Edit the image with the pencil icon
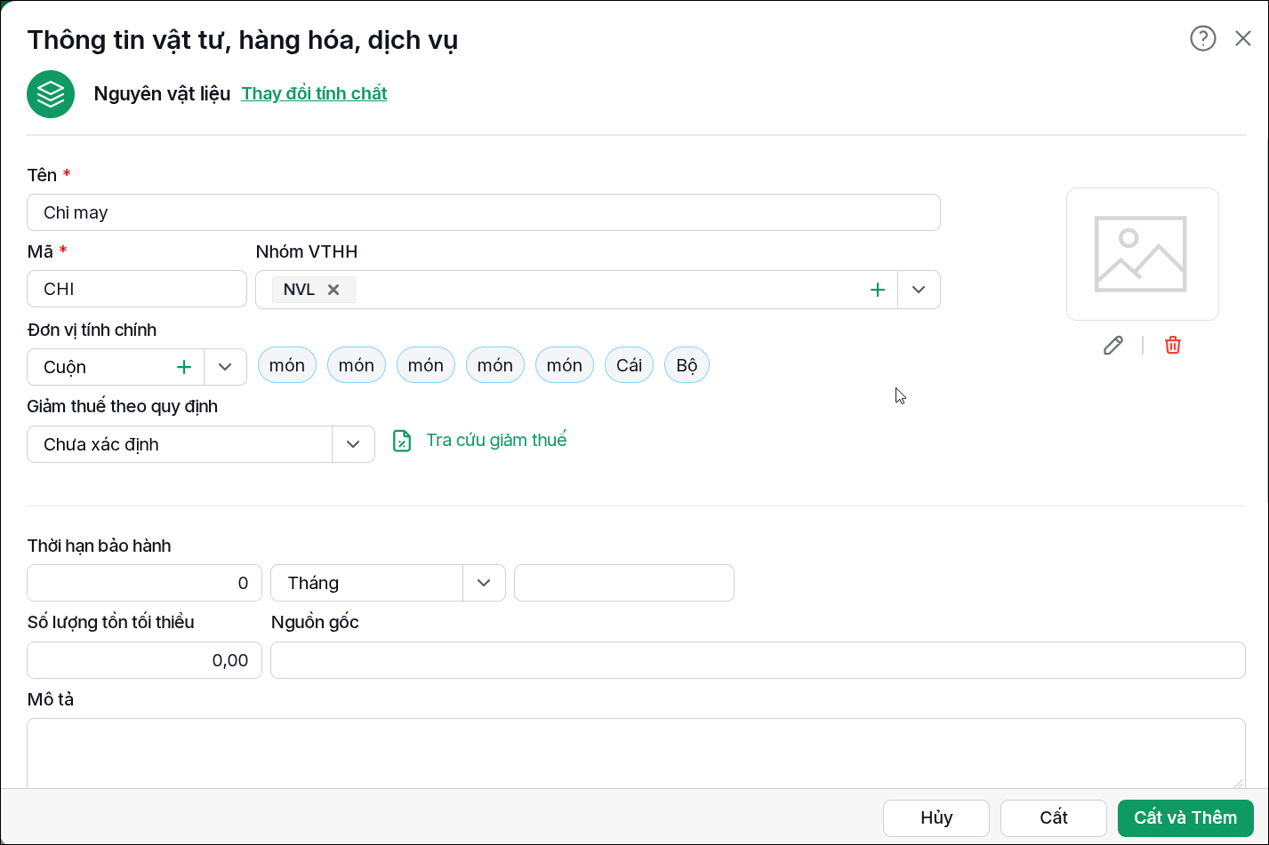 pos(1112,346)
